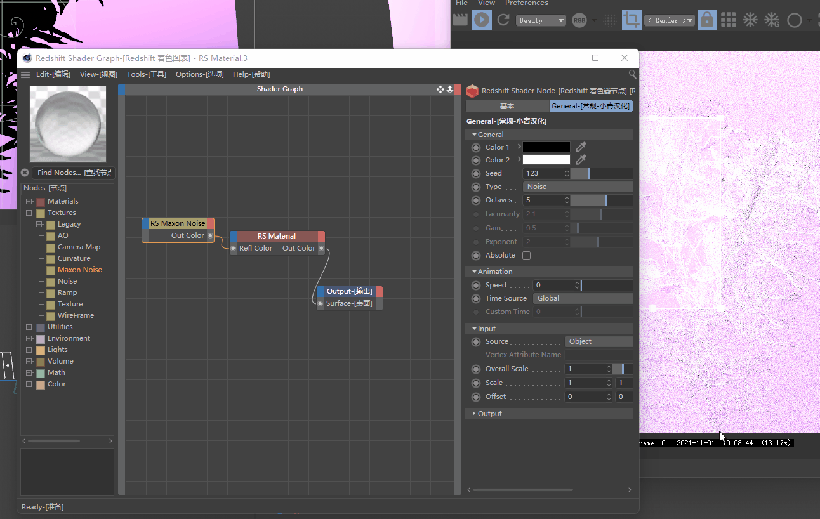Open the Beauty AOV dropdown
Image resolution: width=820 pixels, height=519 pixels.
pyautogui.click(x=541, y=20)
